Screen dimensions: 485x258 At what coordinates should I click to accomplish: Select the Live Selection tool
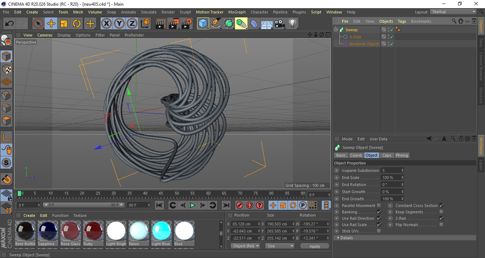tap(38, 24)
